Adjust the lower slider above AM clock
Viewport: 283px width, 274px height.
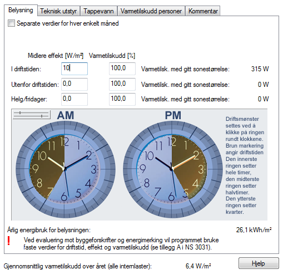pos(42,116)
